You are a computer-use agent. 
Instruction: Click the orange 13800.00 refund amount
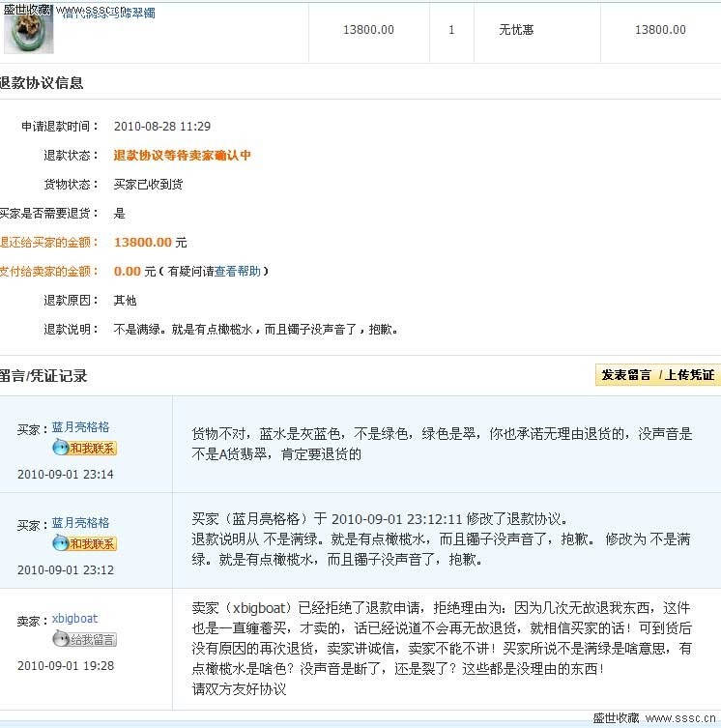[x=142, y=243]
